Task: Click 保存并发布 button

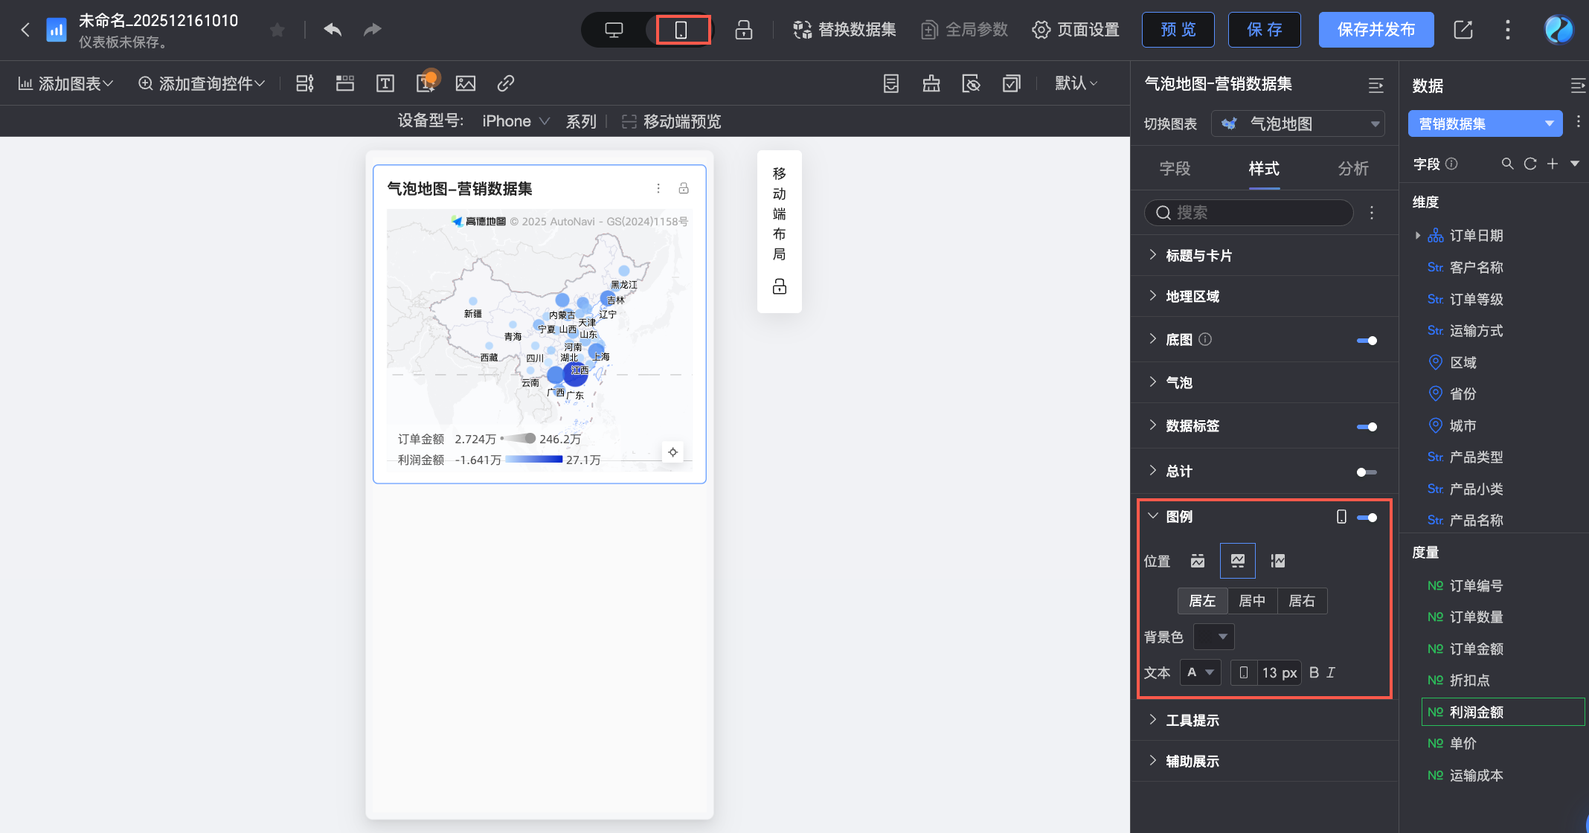Action: pyautogui.click(x=1375, y=30)
